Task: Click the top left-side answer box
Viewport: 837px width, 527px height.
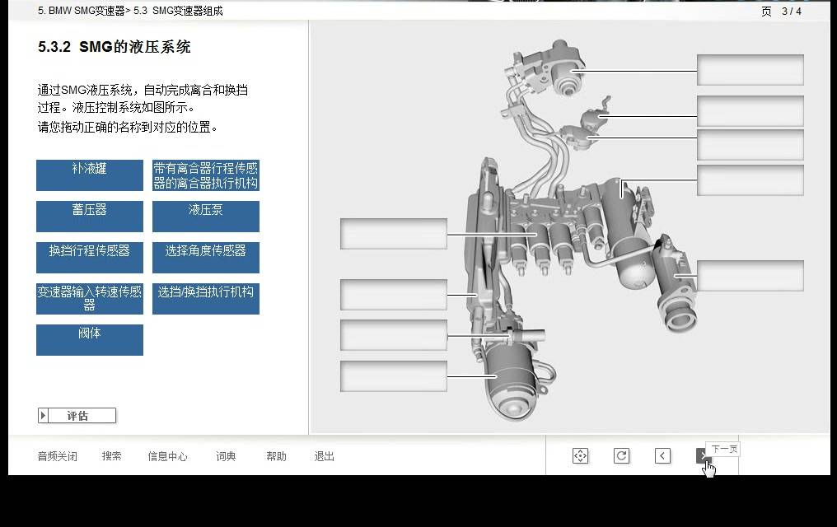Action: 394,234
